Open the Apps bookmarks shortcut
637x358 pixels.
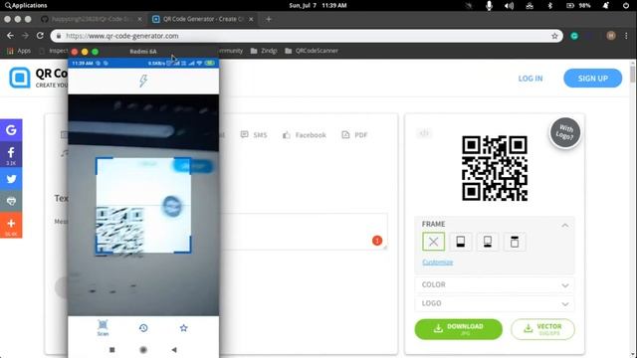coord(19,51)
